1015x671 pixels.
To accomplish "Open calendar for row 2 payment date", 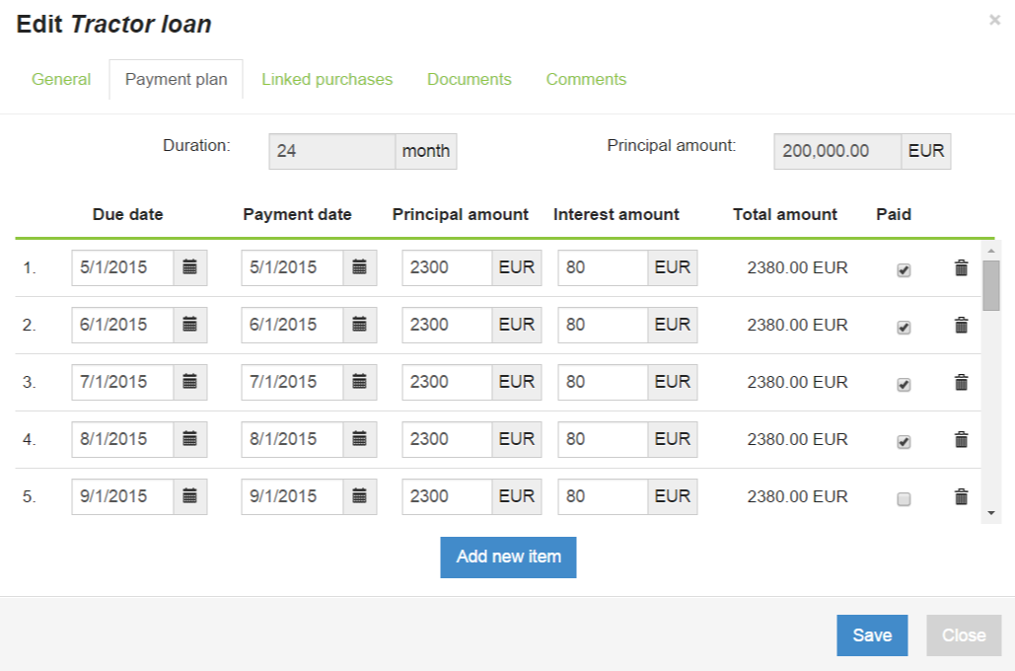I will click(x=360, y=325).
